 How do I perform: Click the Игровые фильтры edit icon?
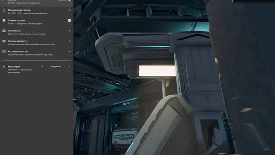pos(4,52)
